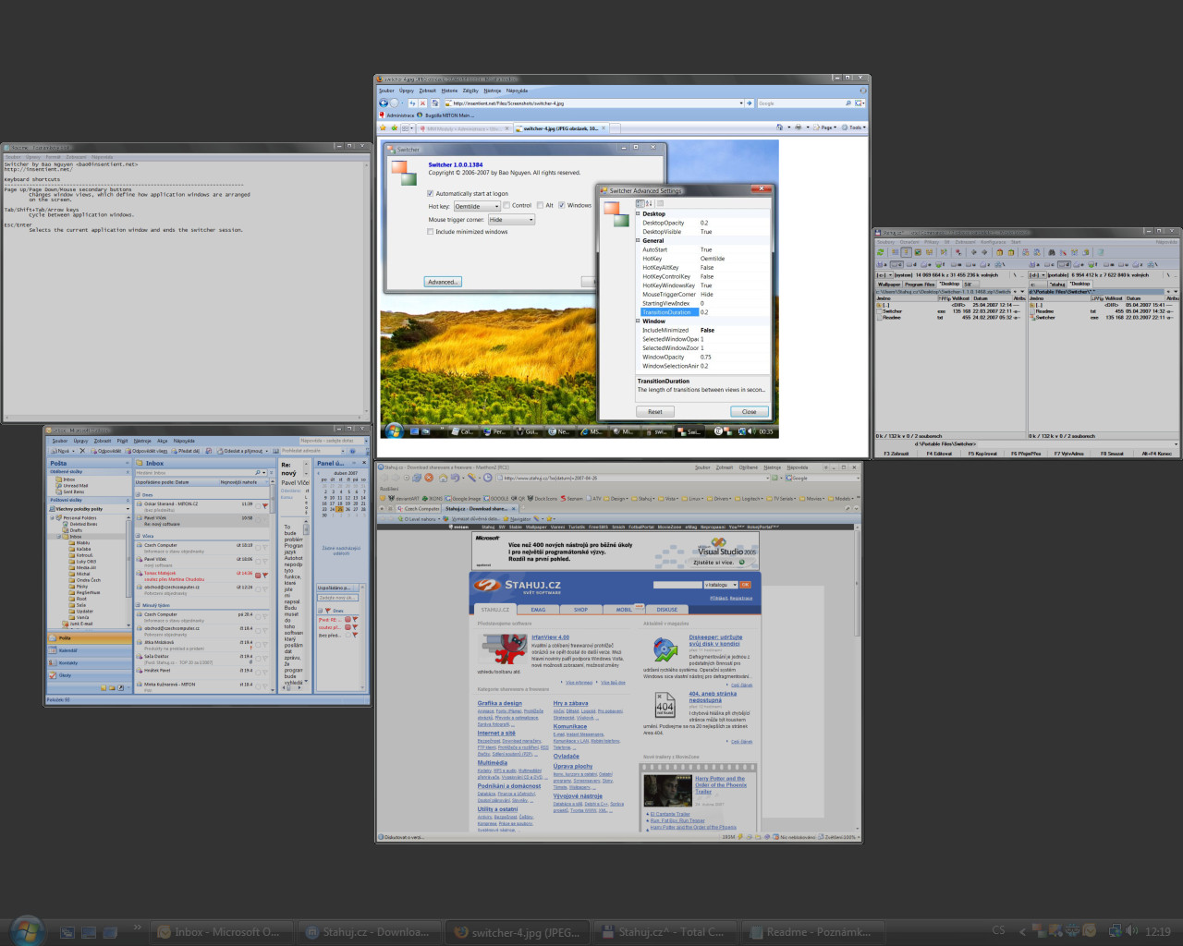Collapse General category in property grid

tap(638, 240)
